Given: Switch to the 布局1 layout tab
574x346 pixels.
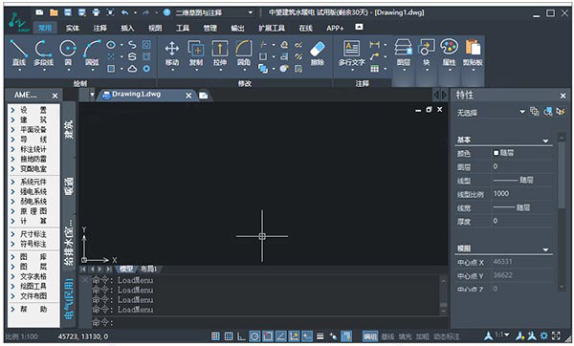Looking at the screenshot, I should (x=148, y=270).
